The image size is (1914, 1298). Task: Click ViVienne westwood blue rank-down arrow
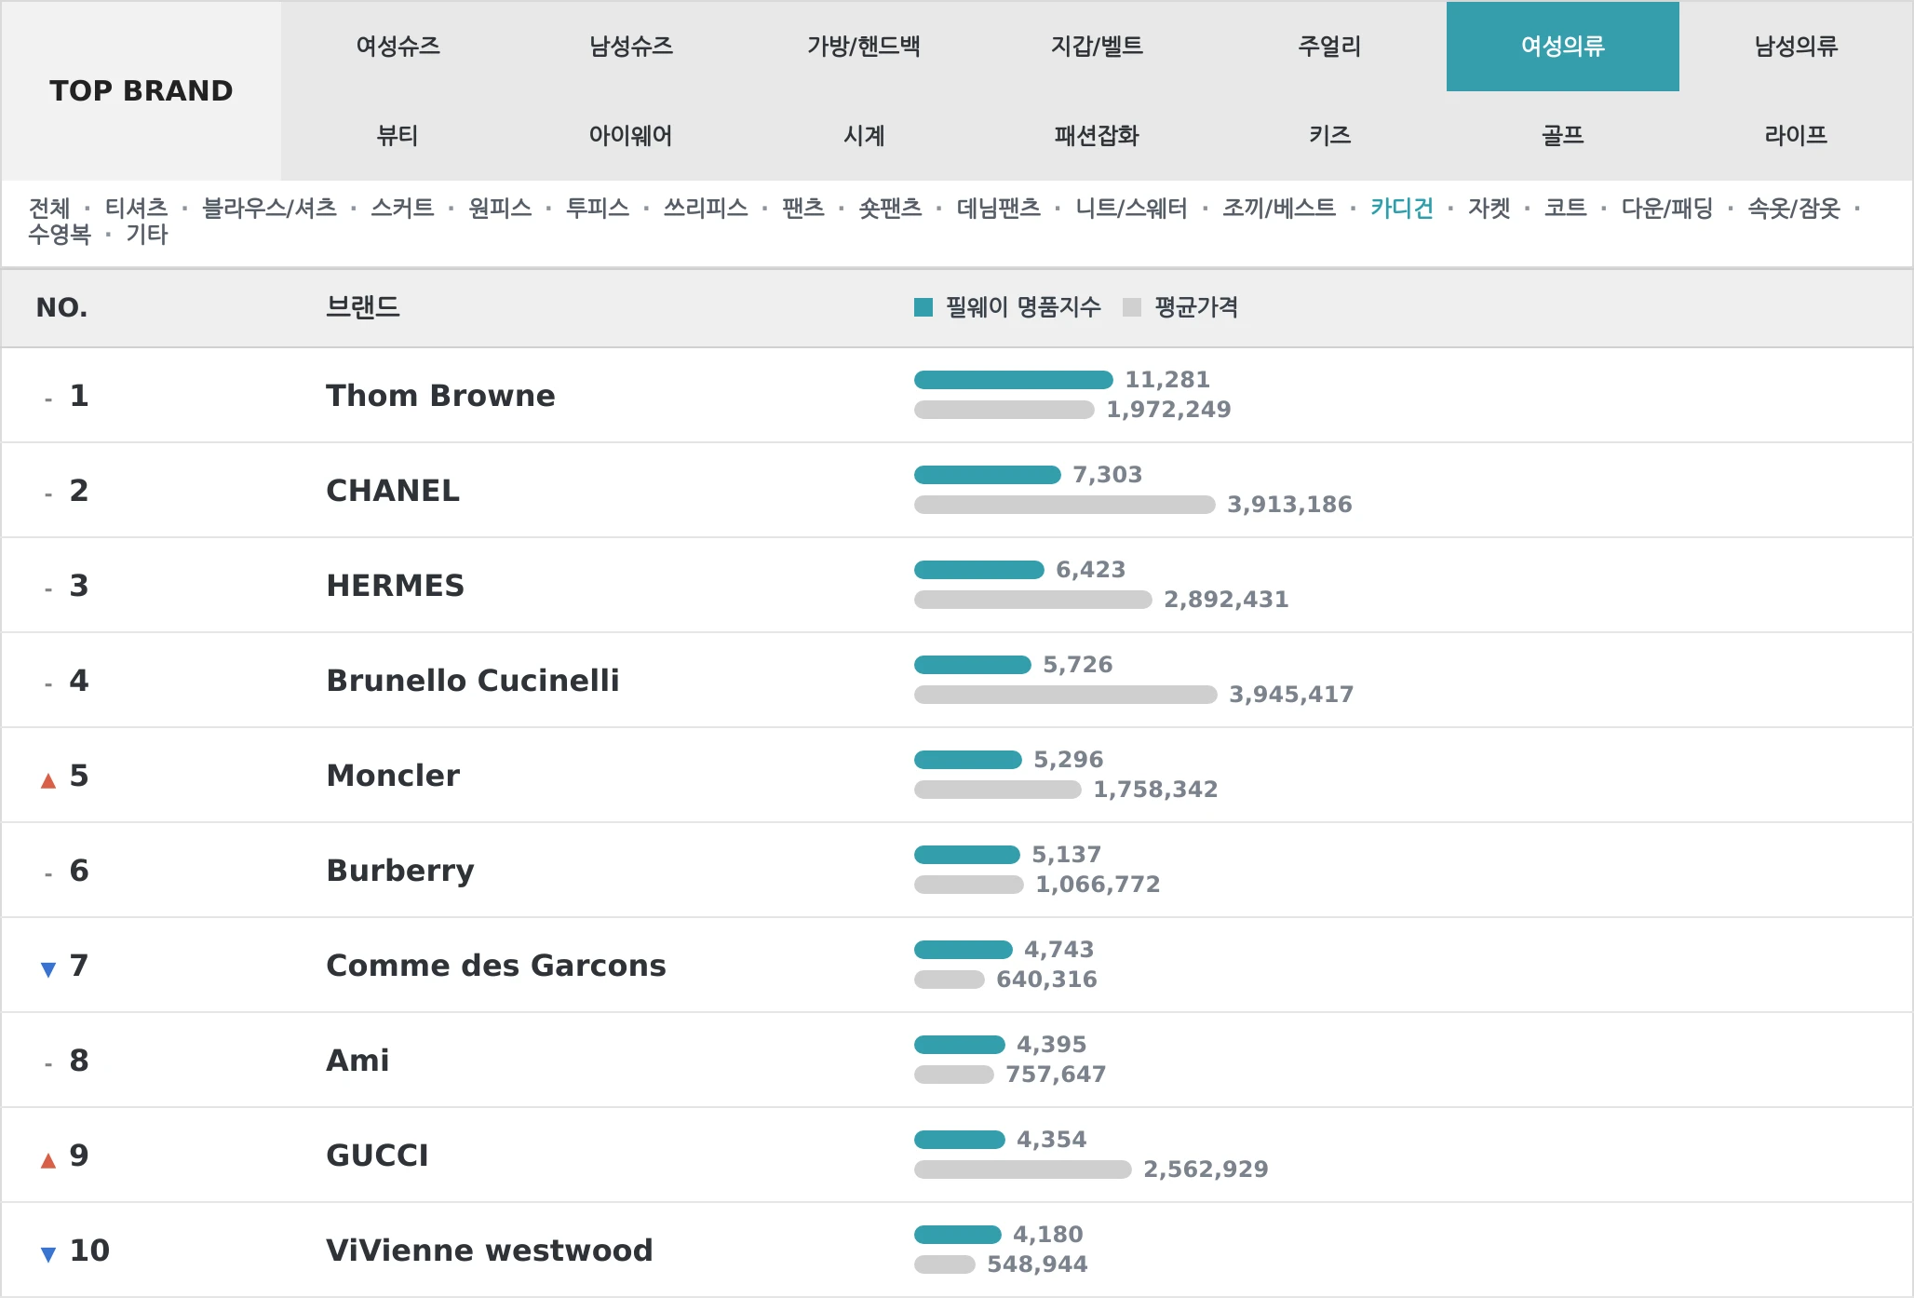48,1254
